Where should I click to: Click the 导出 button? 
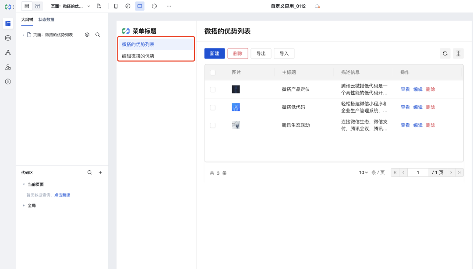click(261, 54)
